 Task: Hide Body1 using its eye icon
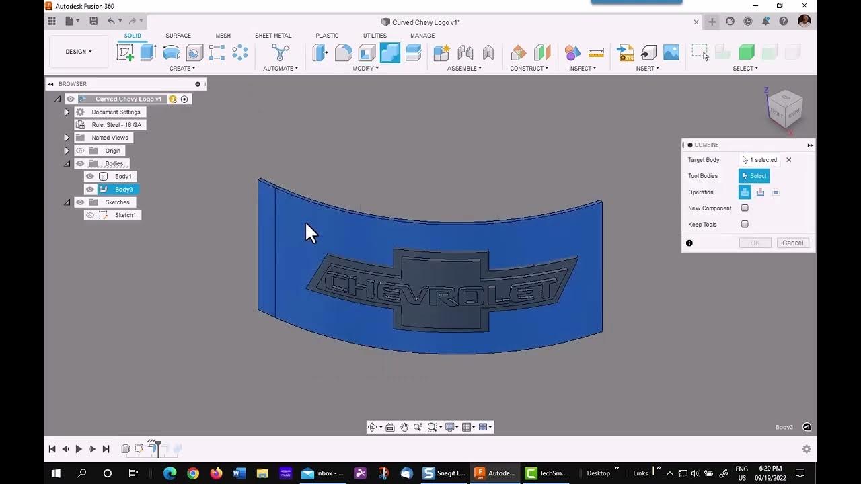point(90,176)
